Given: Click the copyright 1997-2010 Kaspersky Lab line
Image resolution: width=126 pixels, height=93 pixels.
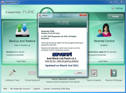Looking at the screenshot, I should [59, 37].
